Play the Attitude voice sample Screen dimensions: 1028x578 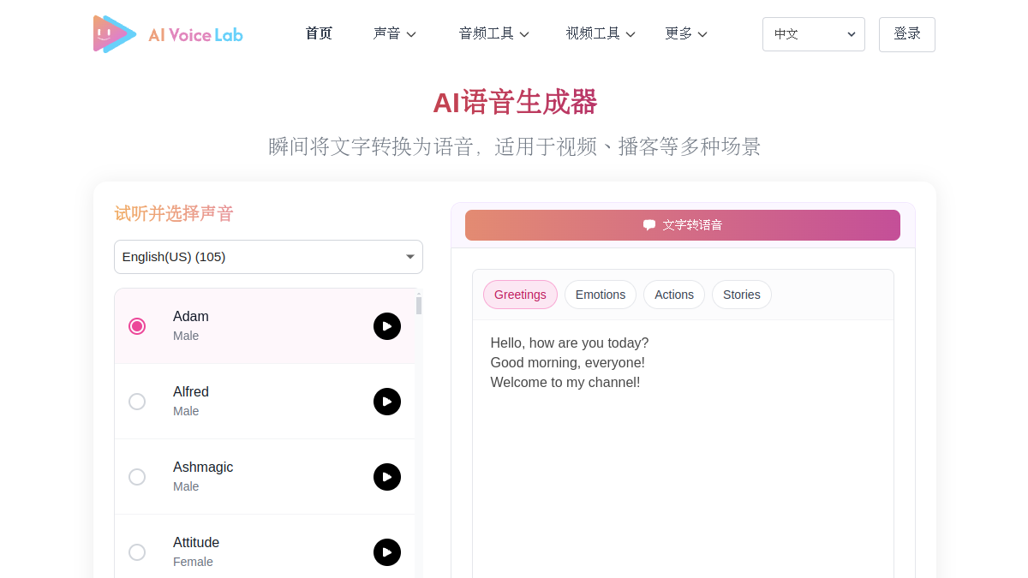point(387,552)
